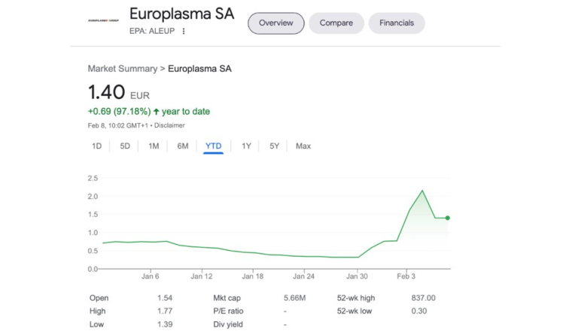The image size is (572, 334).
Task: Click the 52-wk high value
Action: [423, 298]
